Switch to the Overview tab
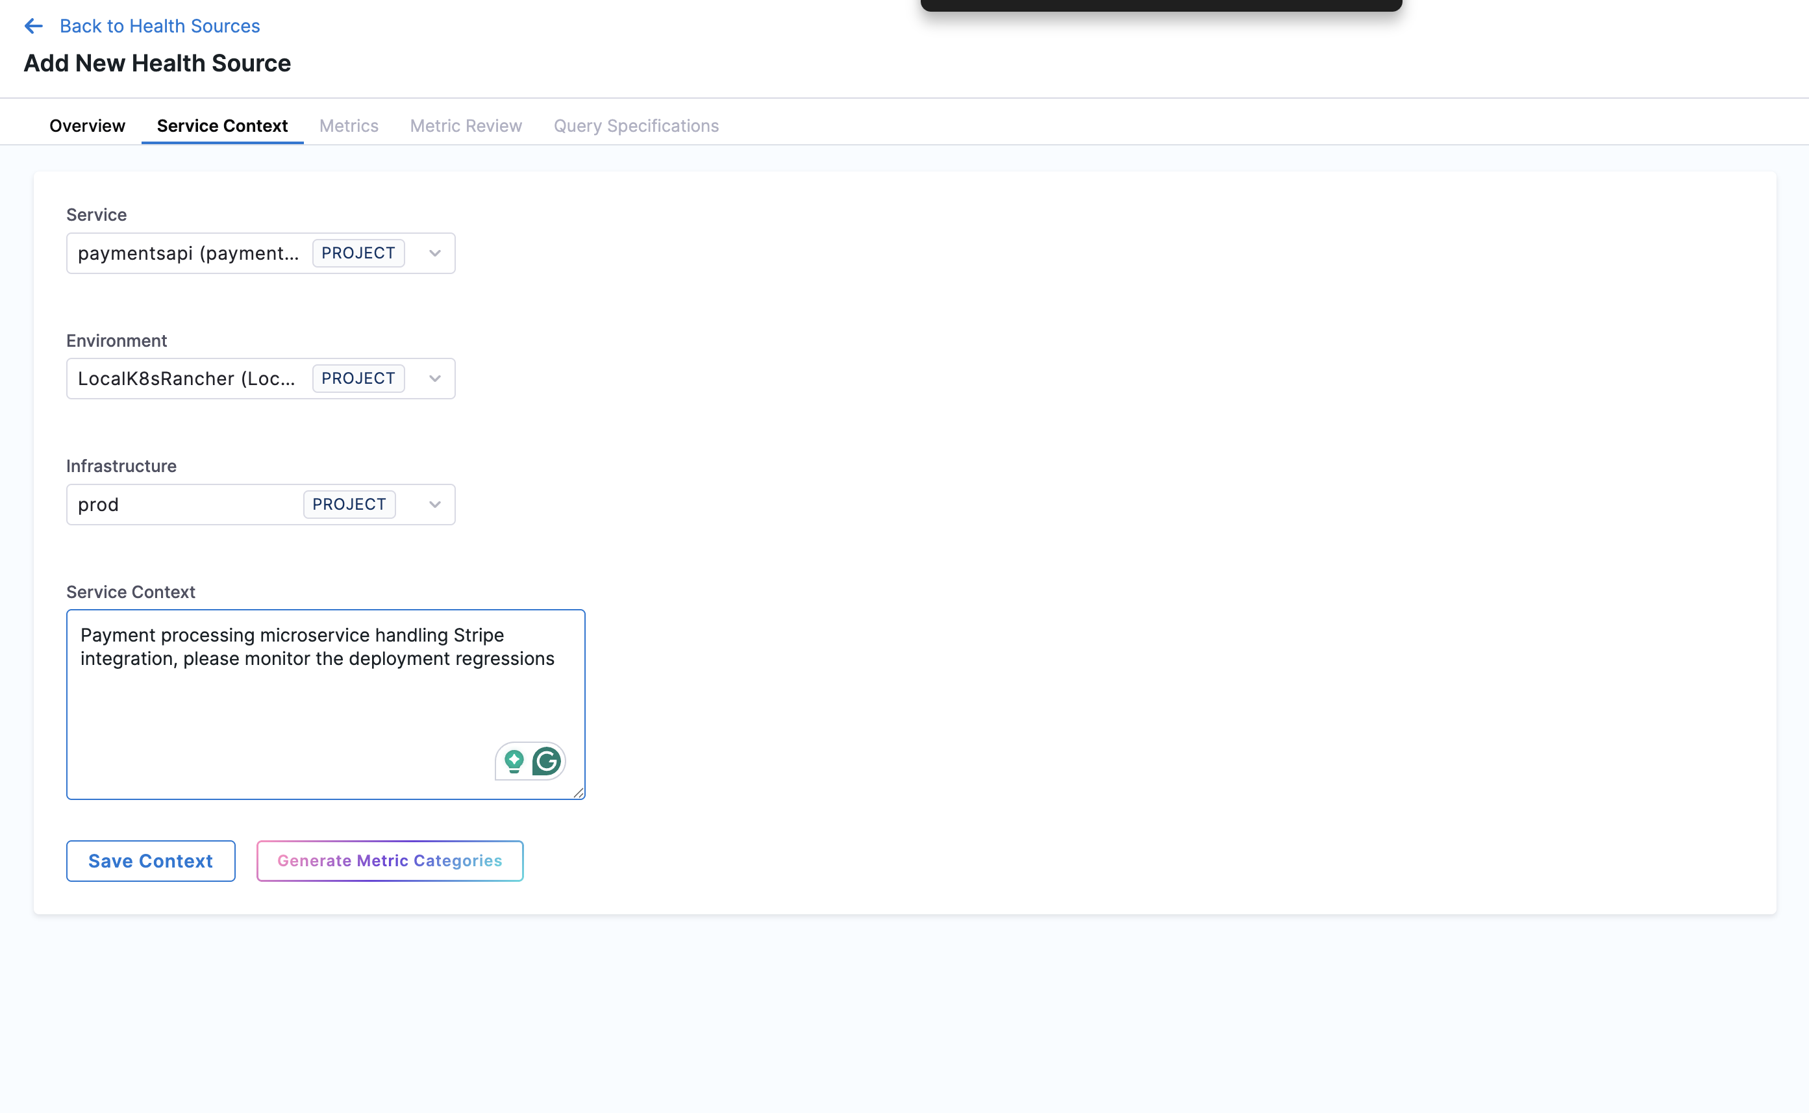Screen dimensions: 1809x1113 [x=87, y=126]
